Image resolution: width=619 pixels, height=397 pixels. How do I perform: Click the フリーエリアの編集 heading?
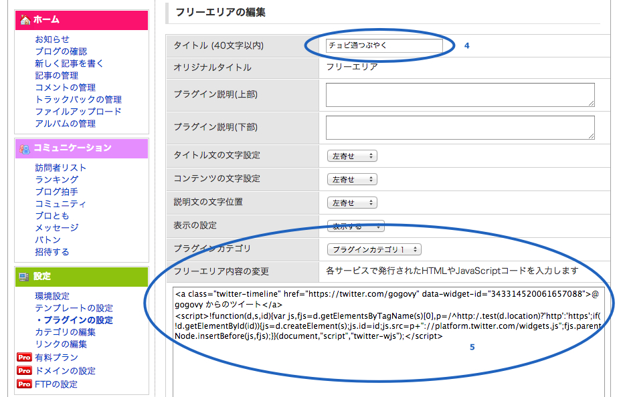pos(220,13)
